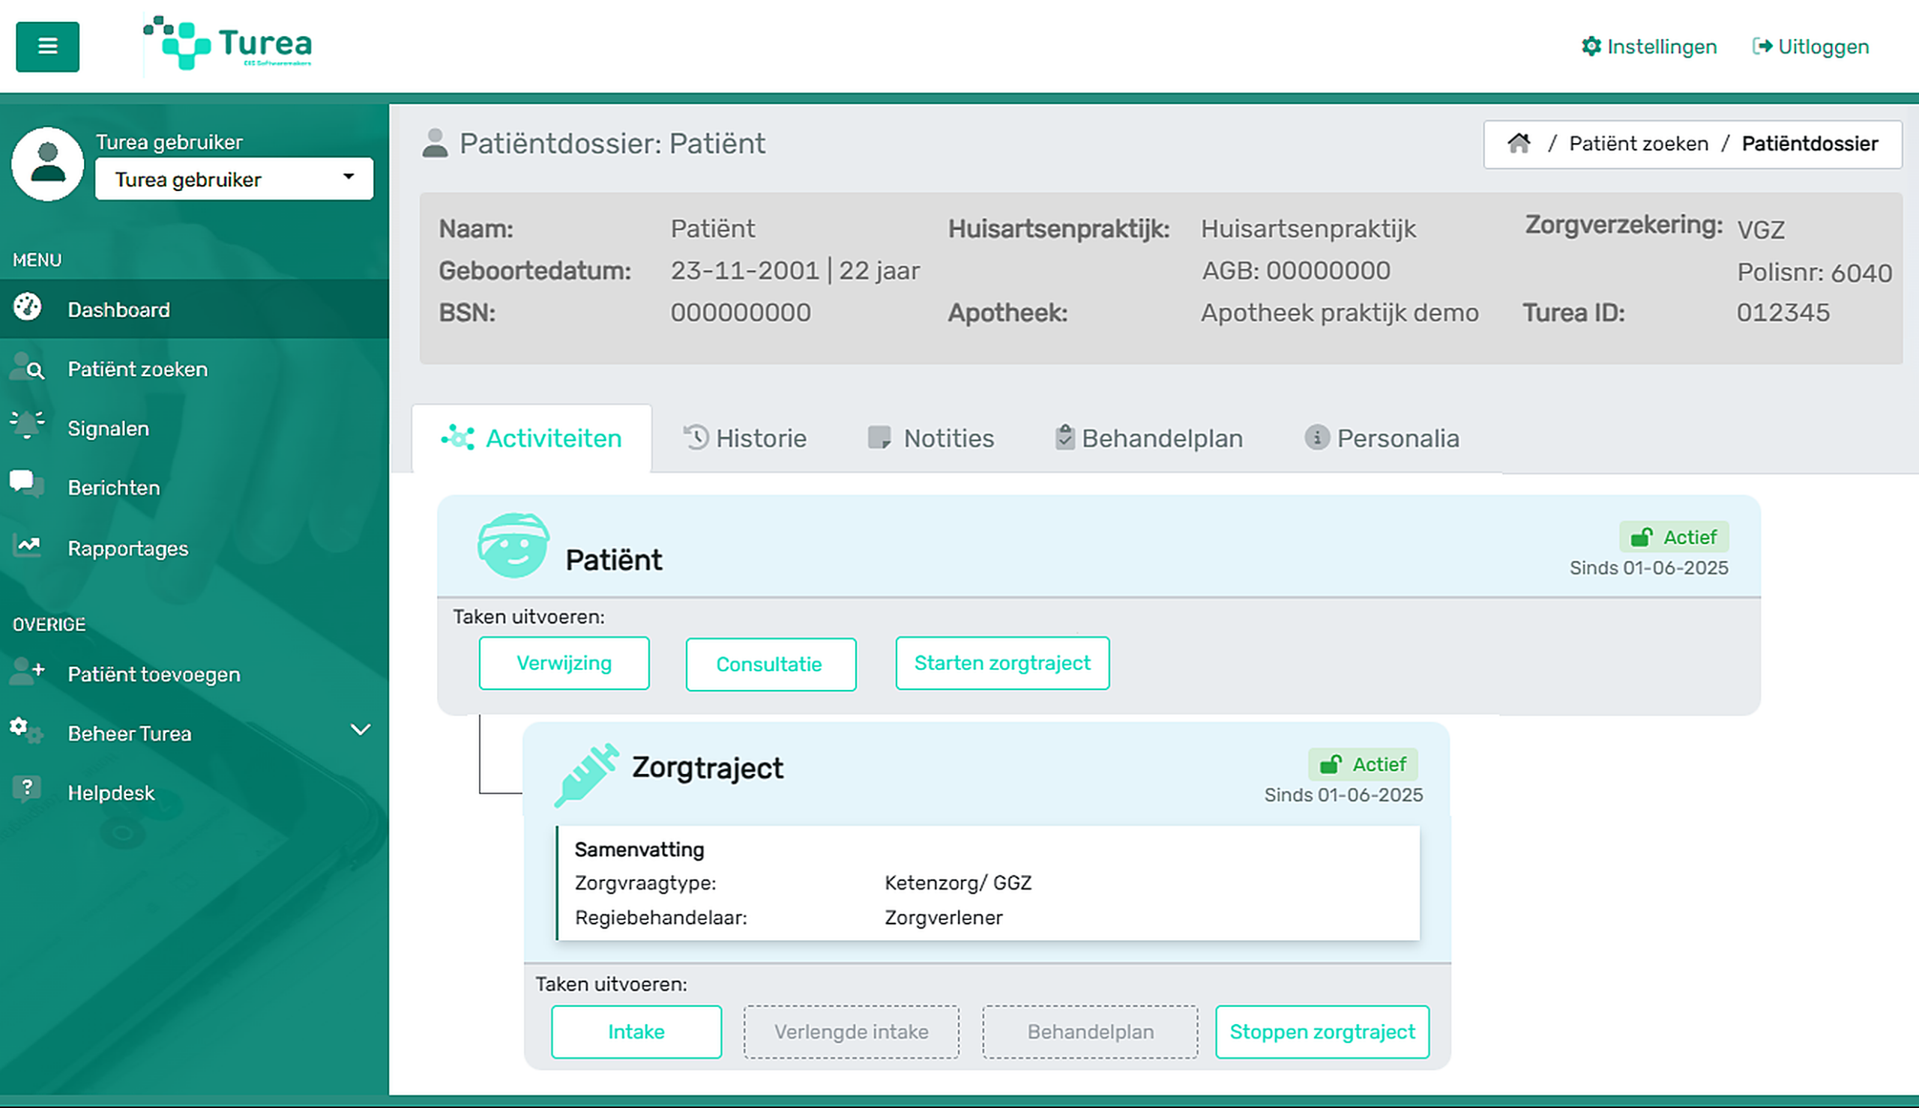
Task: Open Berichten in the sidebar
Action: (x=194, y=488)
